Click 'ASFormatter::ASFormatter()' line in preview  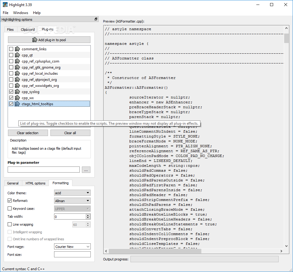click(x=136, y=88)
